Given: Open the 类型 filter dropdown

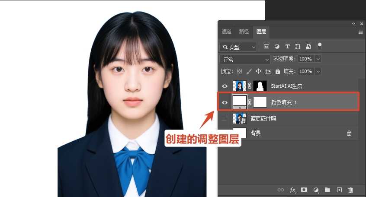Looking at the screenshot, I should click(x=238, y=47).
